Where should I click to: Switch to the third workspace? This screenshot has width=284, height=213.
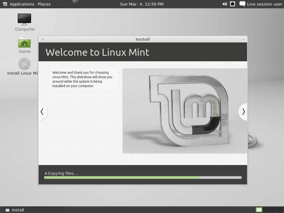click(x=273, y=210)
